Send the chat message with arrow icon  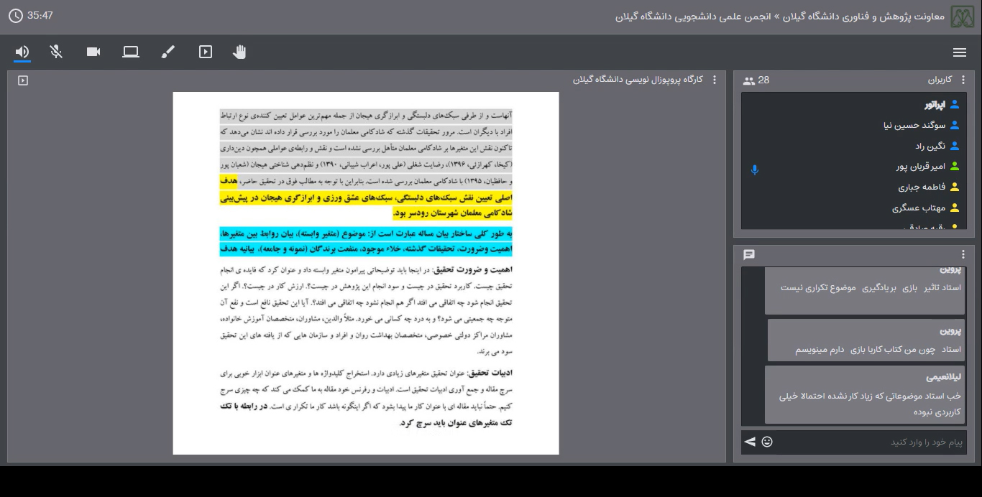point(750,442)
